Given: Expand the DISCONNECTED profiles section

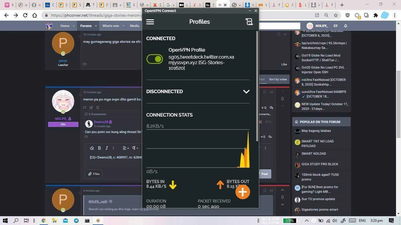Looking at the screenshot, I should click(246, 91).
